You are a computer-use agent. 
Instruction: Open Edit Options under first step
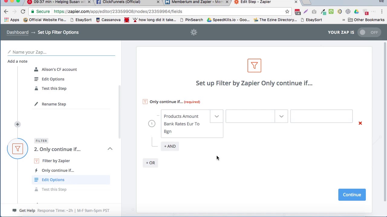[x=53, y=79]
